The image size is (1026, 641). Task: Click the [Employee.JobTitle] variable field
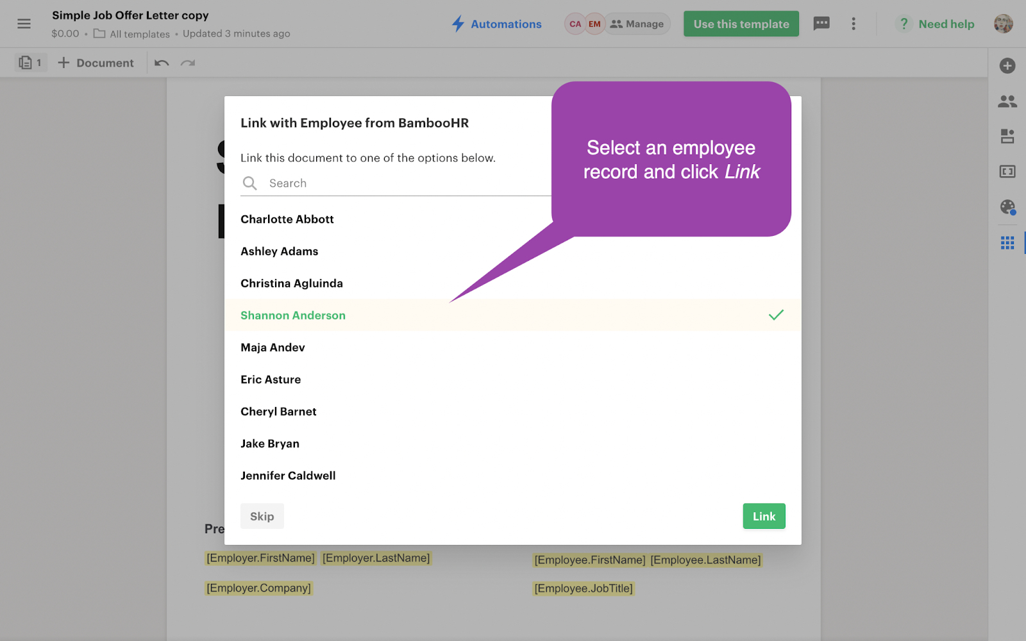(x=584, y=588)
